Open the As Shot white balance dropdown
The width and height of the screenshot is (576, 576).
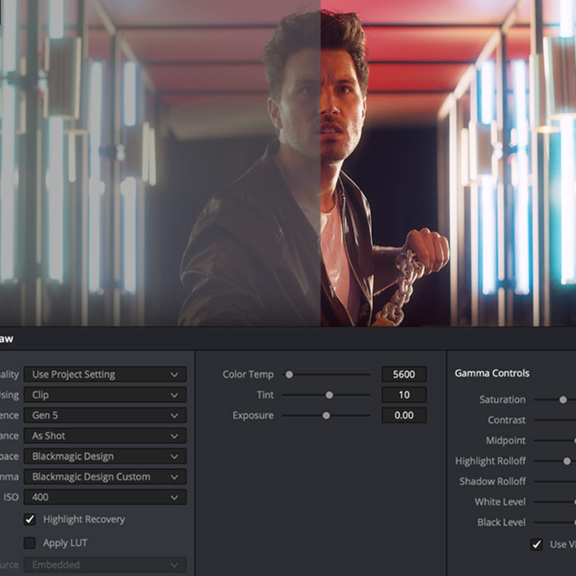(x=105, y=436)
